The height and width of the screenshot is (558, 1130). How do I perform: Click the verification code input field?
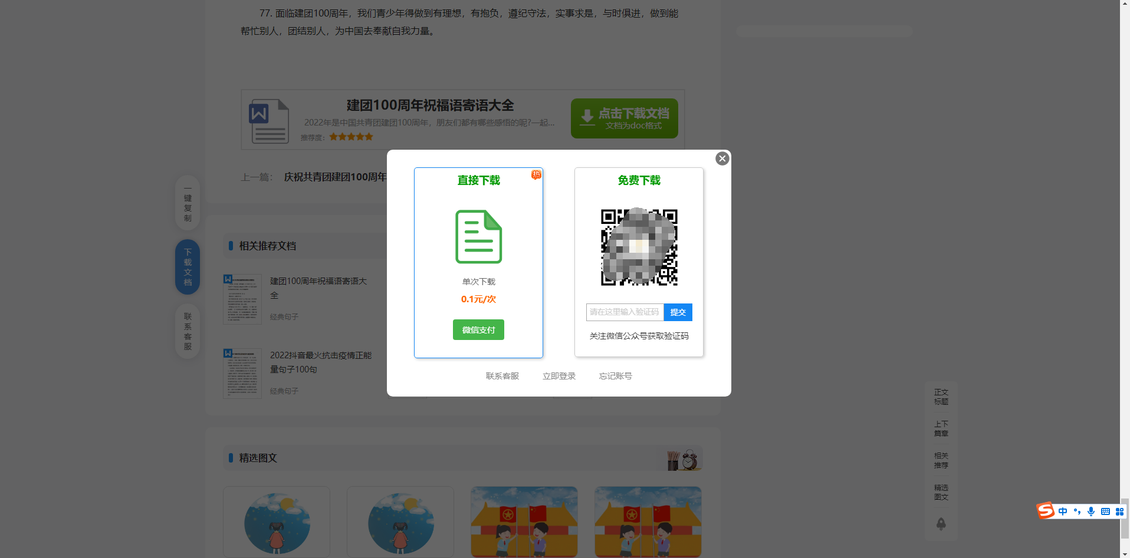625,312
